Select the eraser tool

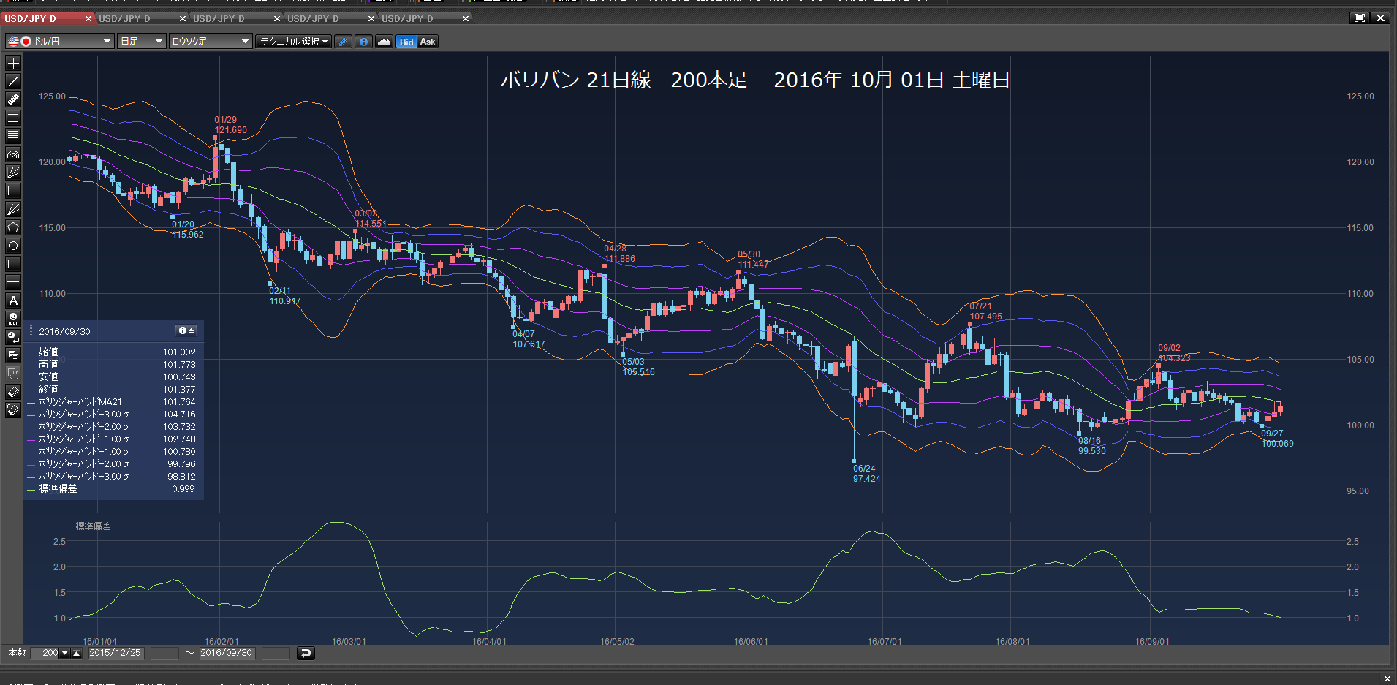13,392
